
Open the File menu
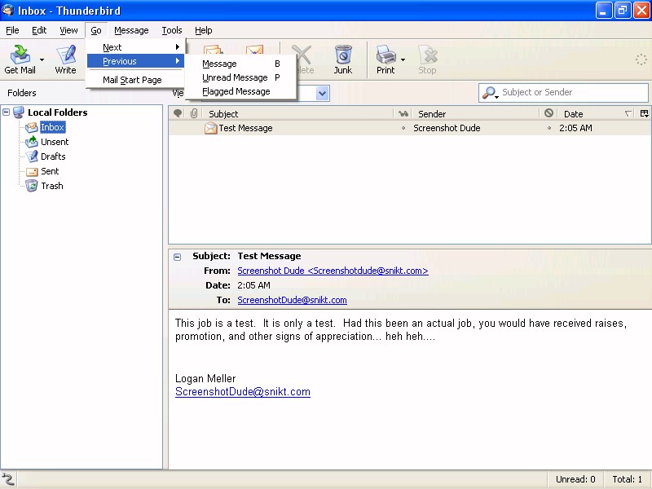[12, 30]
